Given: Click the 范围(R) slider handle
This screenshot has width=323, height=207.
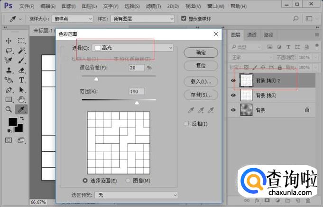Looking at the screenshot, I should tap(137, 102).
